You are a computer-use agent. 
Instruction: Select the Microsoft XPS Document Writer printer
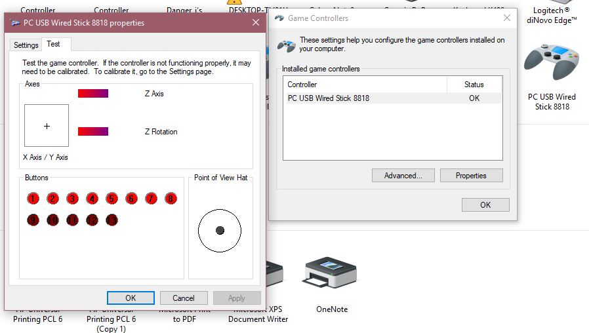(x=258, y=314)
